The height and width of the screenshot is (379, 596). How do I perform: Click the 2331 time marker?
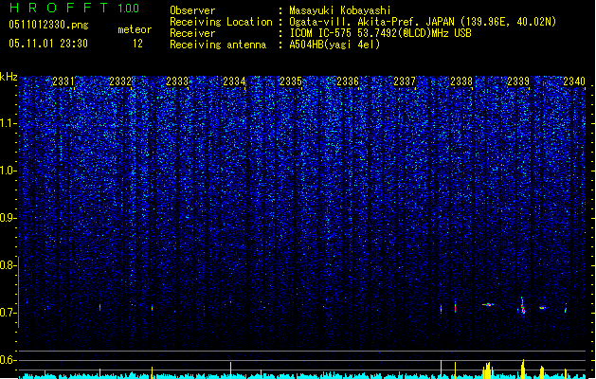(x=63, y=81)
